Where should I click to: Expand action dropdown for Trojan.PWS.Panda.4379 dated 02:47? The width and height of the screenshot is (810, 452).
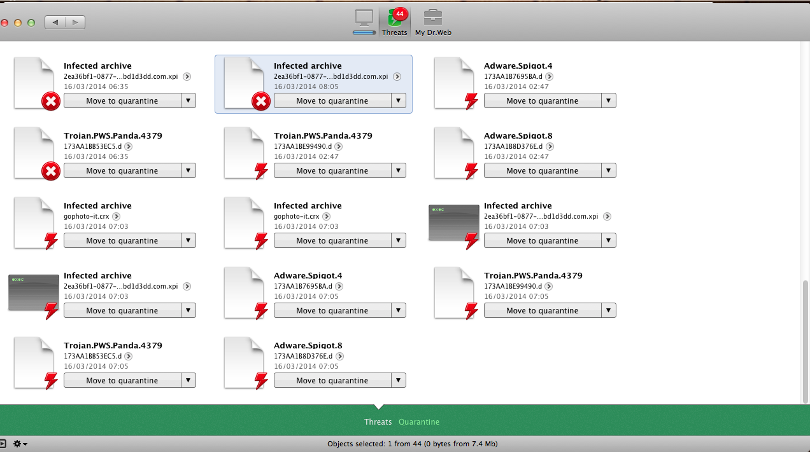coord(399,170)
